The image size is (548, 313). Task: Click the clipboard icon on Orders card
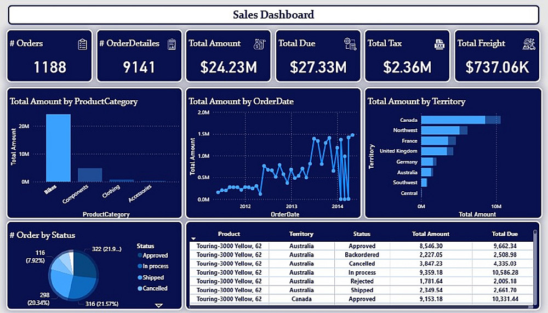[x=82, y=44]
